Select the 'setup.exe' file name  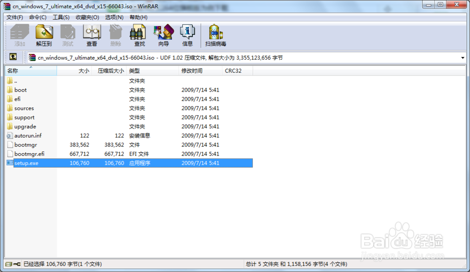[x=26, y=163]
